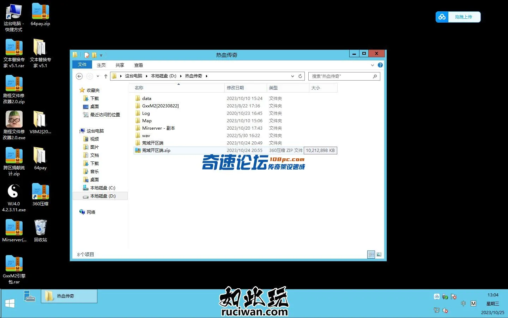Screen dimensions: 508x318
Task: Select the Mirserver - 副本 folder
Action: (x=235, y=128)
